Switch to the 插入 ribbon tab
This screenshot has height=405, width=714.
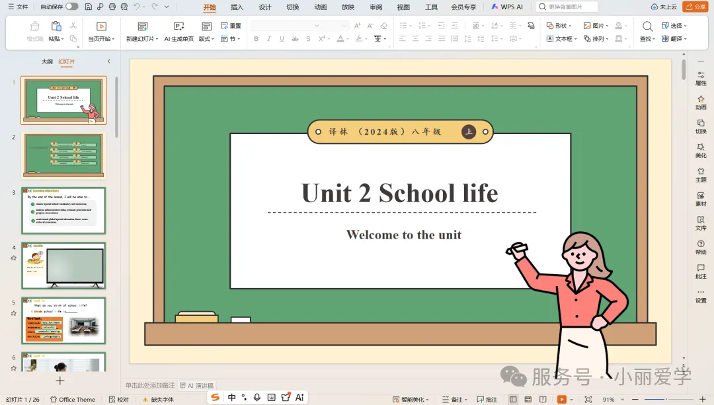[x=237, y=7]
